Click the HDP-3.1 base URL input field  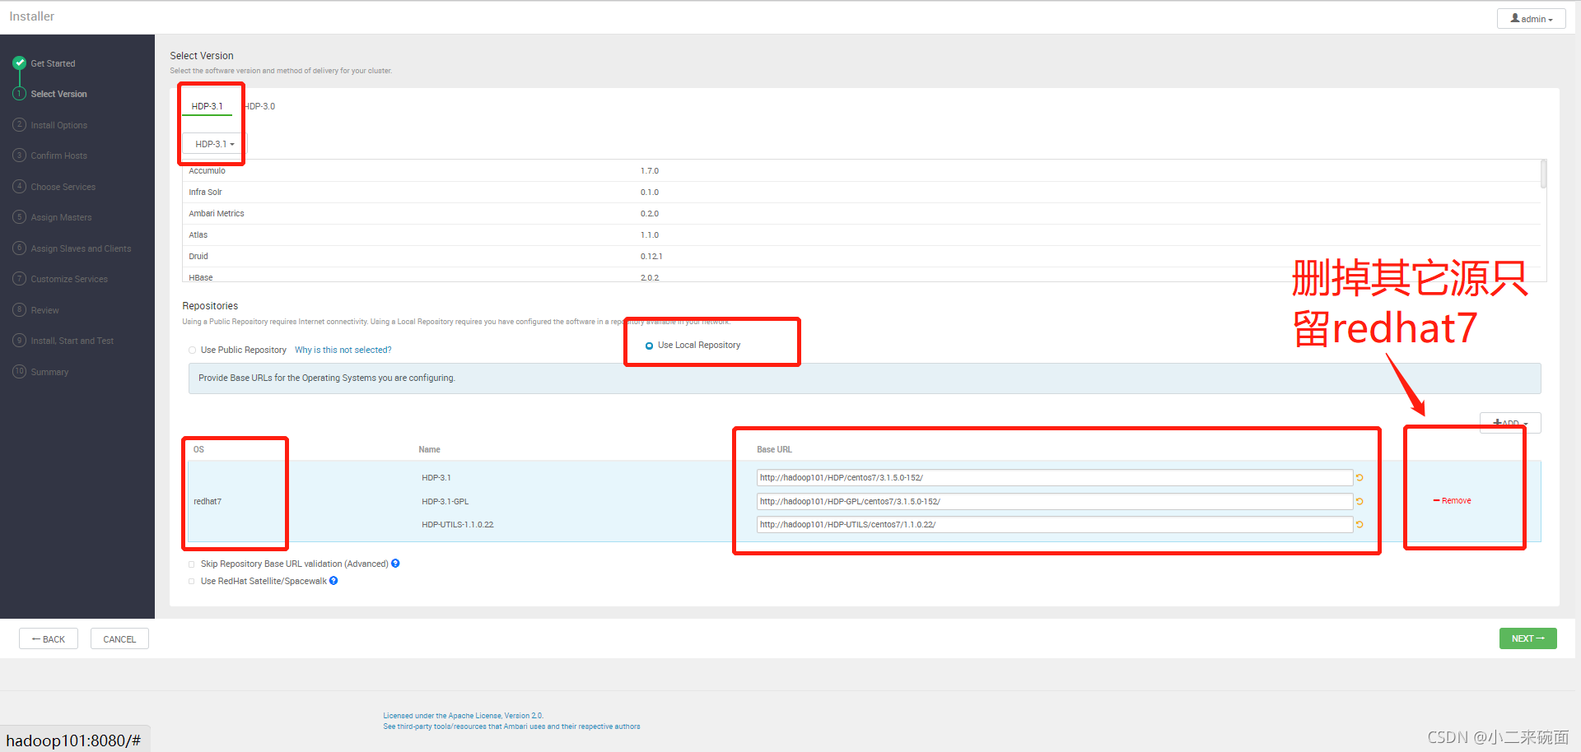tap(1054, 477)
